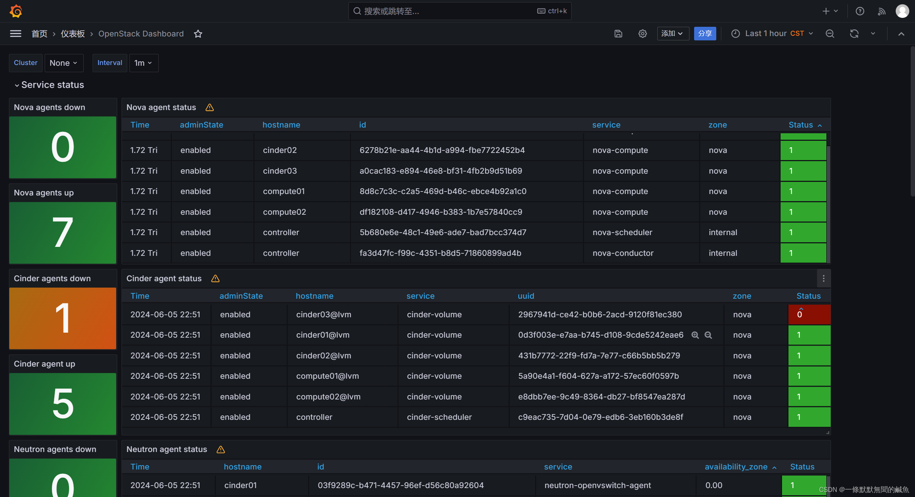Open the None dropdown for Cluster variable
The width and height of the screenshot is (915, 497).
coord(64,63)
